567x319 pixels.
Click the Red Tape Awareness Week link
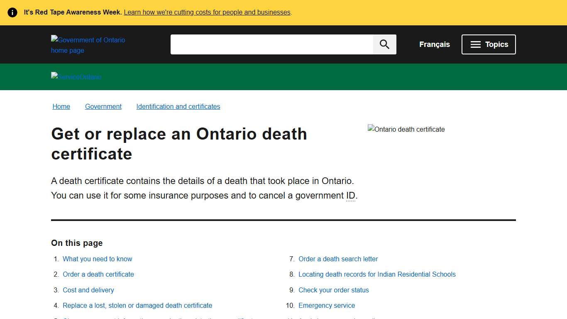pyautogui.click(x=207, y=12)
